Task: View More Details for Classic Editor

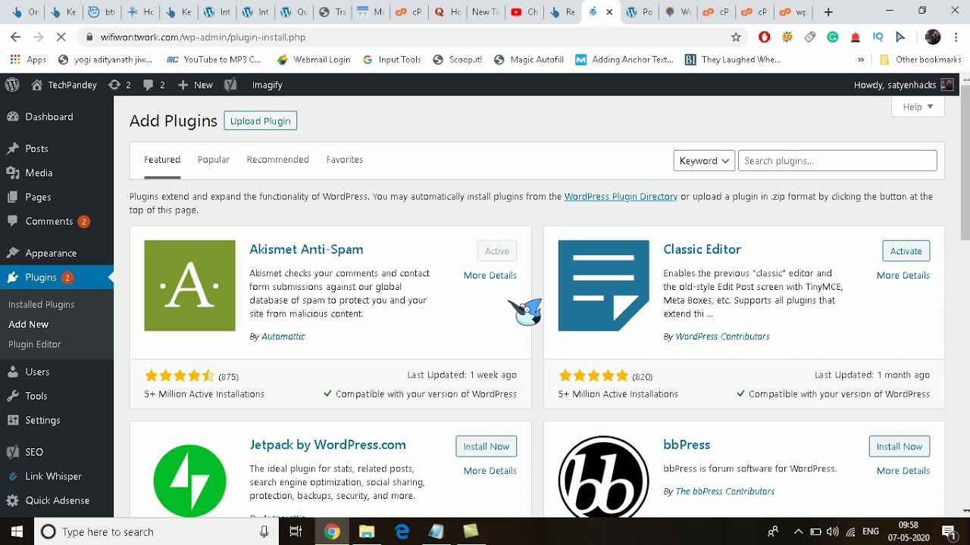Action: pyautogui.click(x=903, y=276)
